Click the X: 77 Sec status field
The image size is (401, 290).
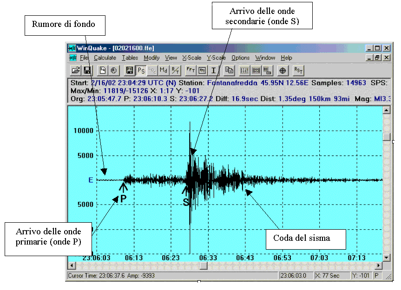click(332, 276)
